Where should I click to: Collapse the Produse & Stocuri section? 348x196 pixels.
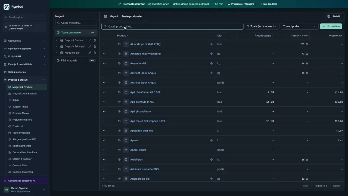point(25,80)
